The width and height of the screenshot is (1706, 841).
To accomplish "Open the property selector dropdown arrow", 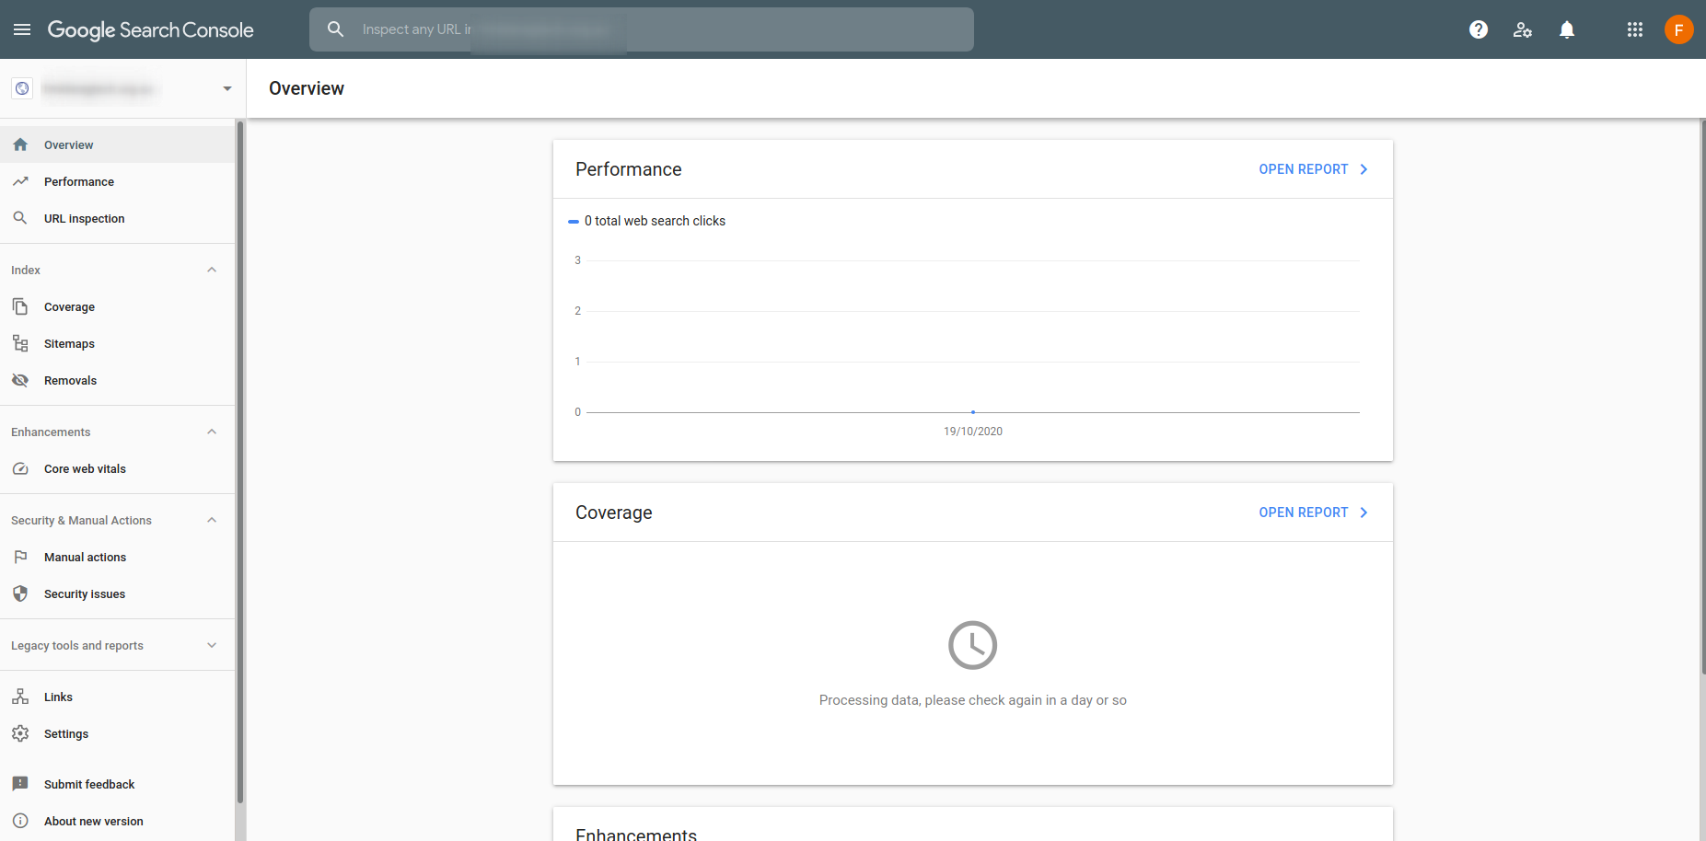I will [227, 88].
